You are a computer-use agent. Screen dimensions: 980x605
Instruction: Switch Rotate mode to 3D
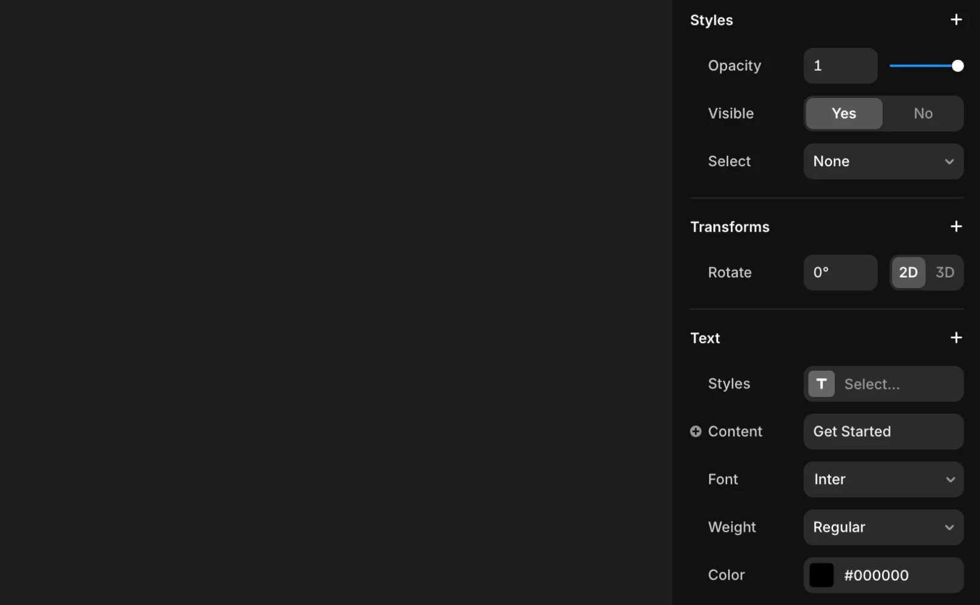tap(944, 272)
